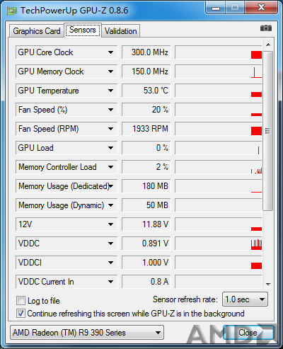Switch to the Graphics Card tab

click(x=37, y=31)
